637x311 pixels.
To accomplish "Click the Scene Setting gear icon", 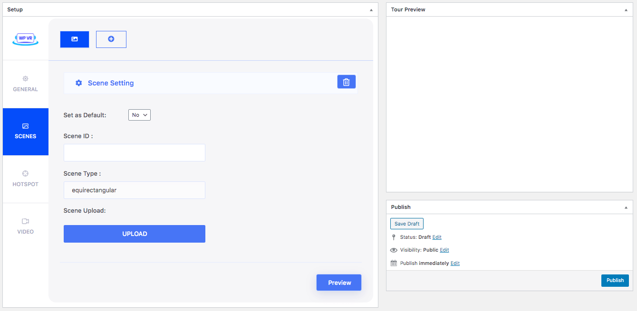I will tap(79, 83).
